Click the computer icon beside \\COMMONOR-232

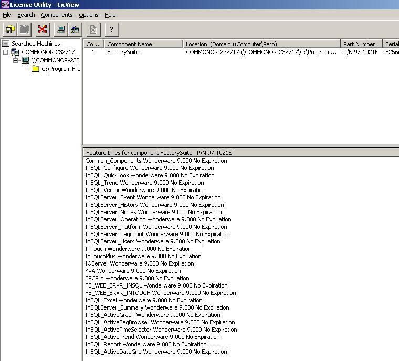pyautogui.click(x=25, y=60)
